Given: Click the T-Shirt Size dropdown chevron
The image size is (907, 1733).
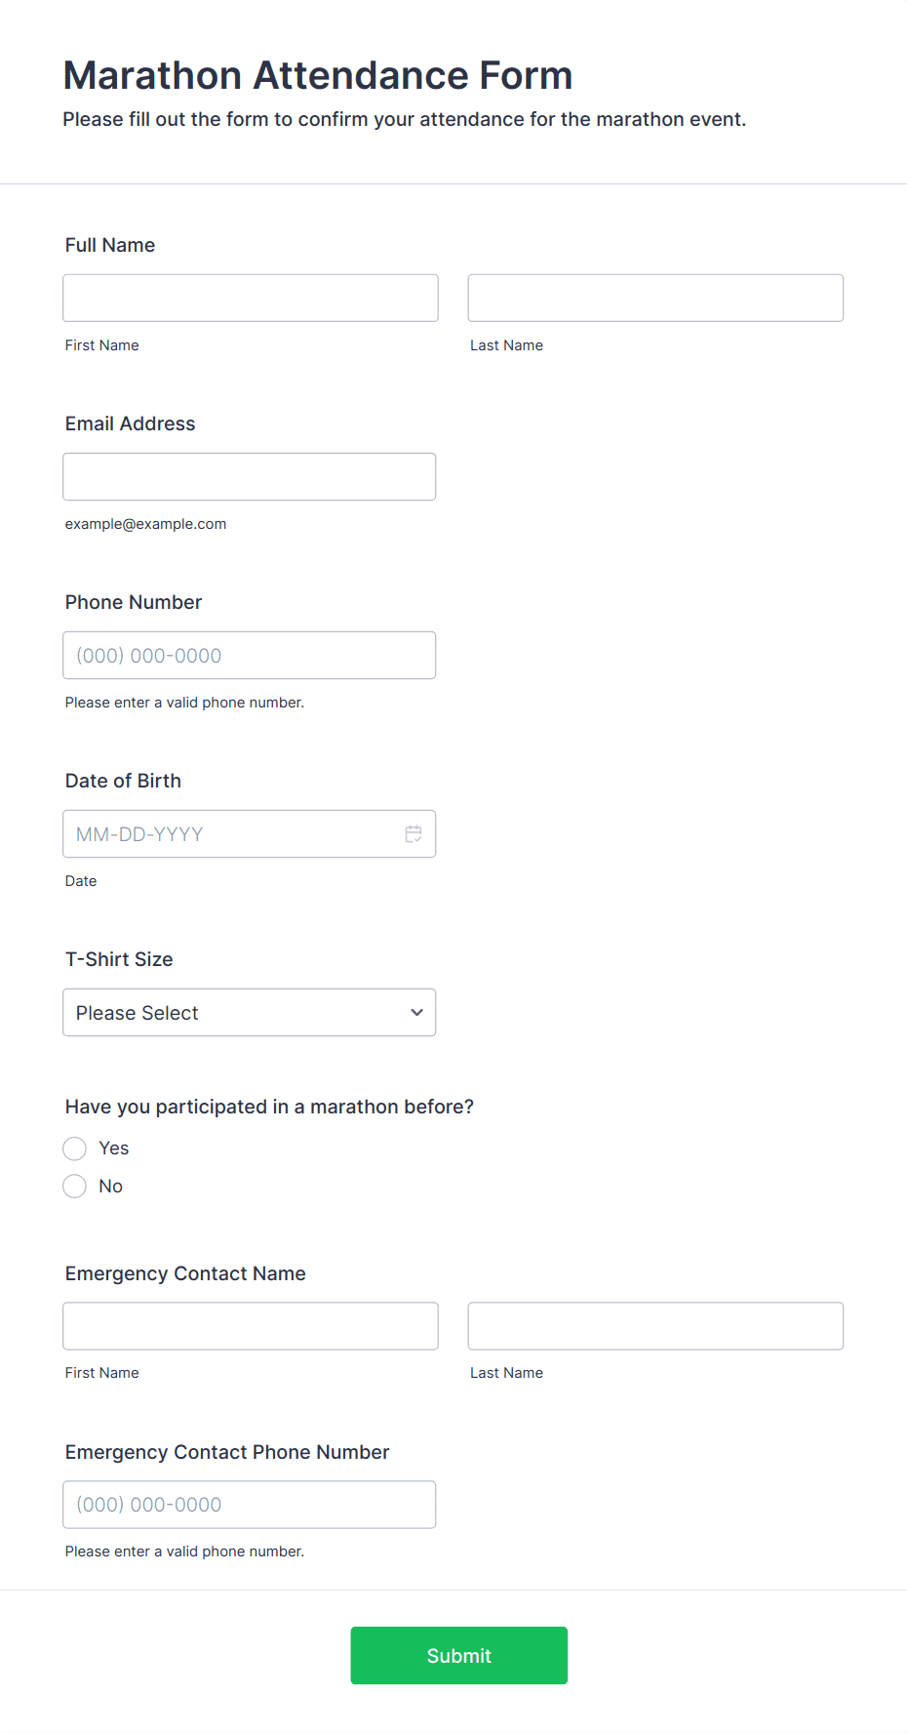Looking at the screenshot, I should (416, 1013).
